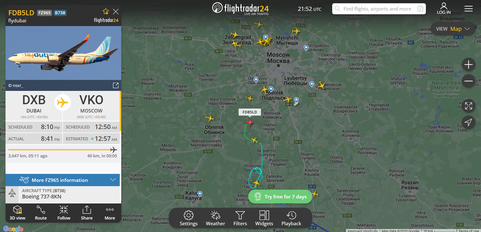Viewport: 481px width, 232px height.
Task: Zoom out on the map
Action: (x=468, y=81)
